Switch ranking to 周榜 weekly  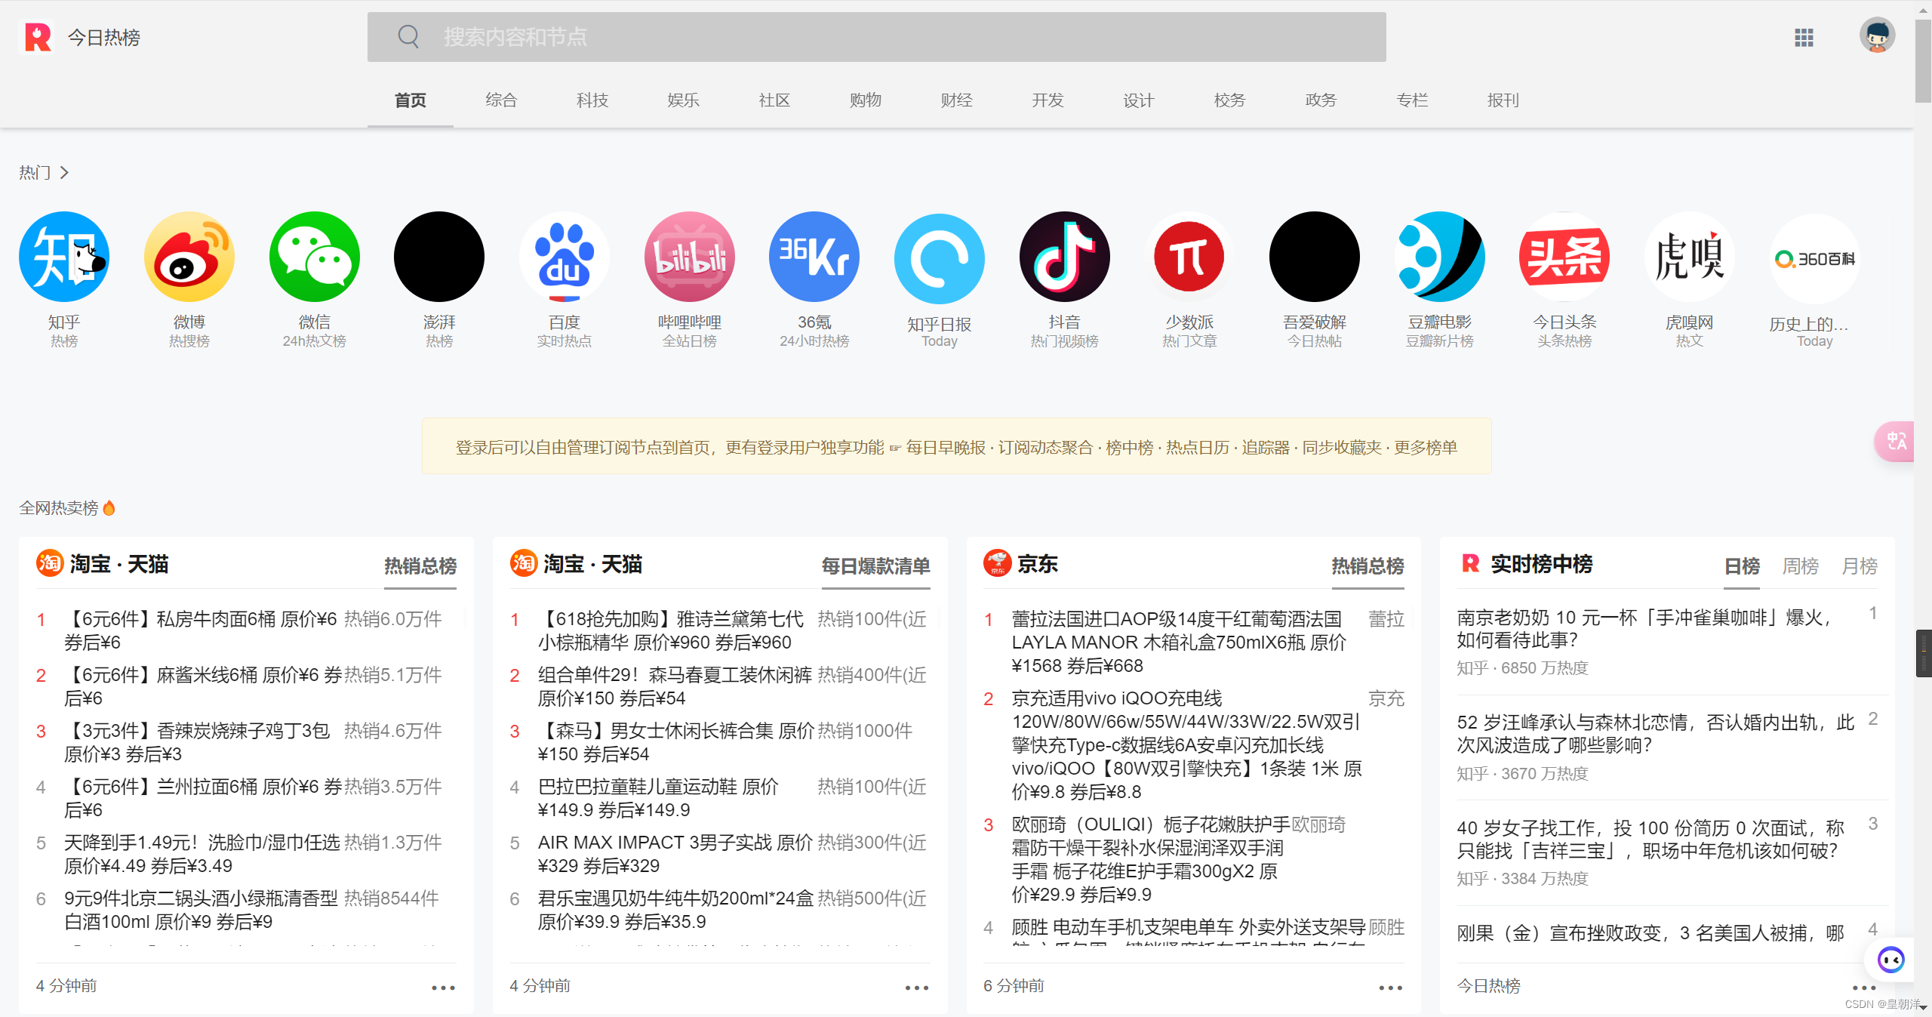point(1800,566)
